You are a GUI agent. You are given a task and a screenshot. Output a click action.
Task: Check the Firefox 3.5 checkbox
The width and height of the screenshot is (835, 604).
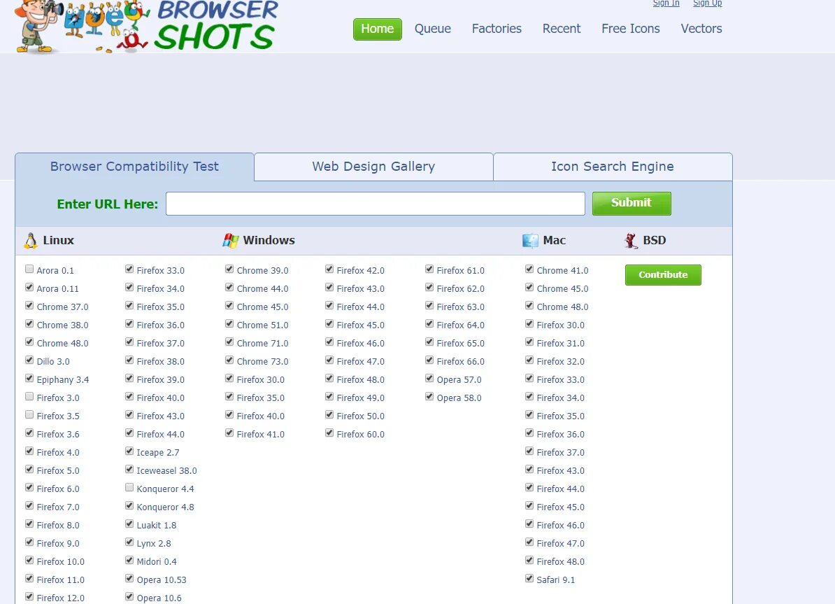tap(29, 415)
